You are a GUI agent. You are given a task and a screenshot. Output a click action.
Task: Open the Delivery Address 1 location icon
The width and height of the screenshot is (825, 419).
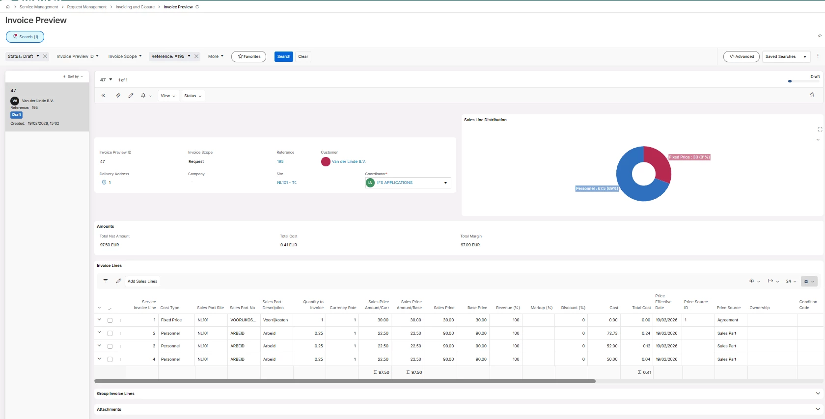pyautogui.click(x=104, y=183)
